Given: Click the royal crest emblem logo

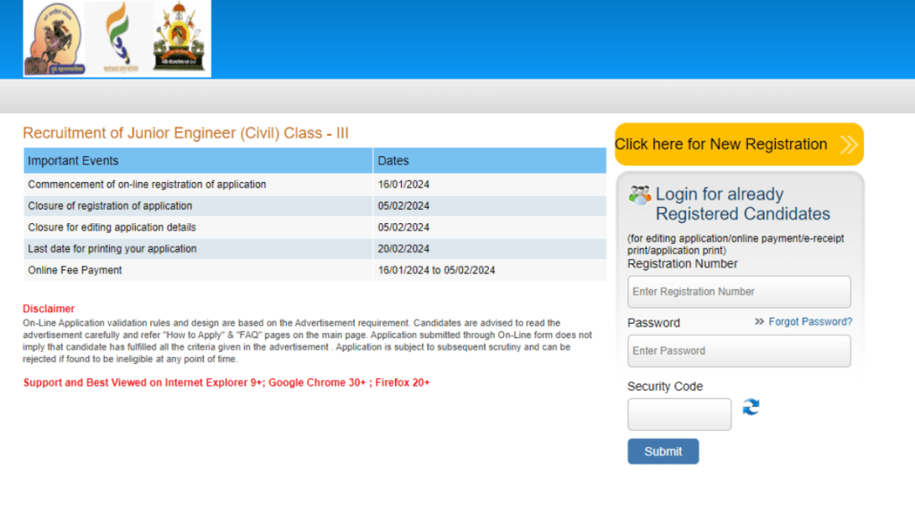Looking at the screenshot, I should click(179, 37).
